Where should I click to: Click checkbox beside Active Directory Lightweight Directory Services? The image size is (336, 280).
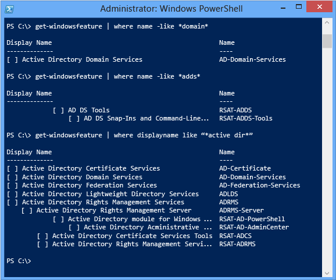click(x=12, y=194)
